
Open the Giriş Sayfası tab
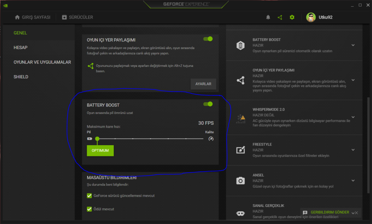pos(33,17)
